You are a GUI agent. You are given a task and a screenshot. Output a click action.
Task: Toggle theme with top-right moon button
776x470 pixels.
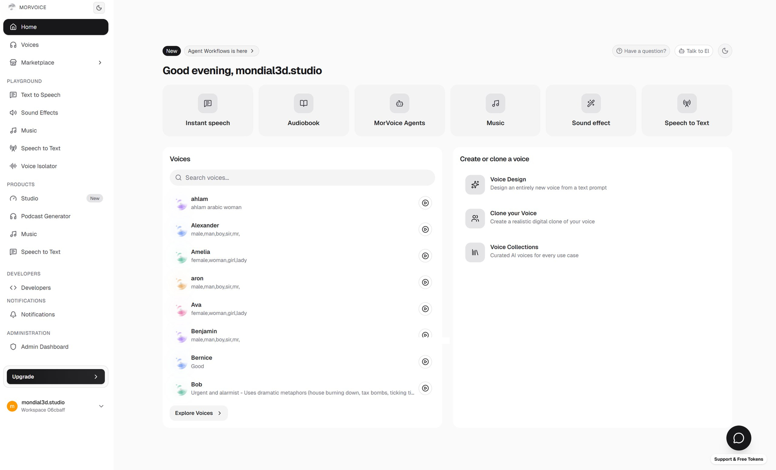(725, 51)
